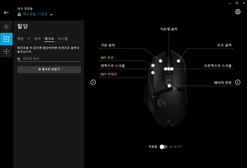Open settings via the gear icon
This screenshot has height=168, width=247.
(x=238, y=12)
